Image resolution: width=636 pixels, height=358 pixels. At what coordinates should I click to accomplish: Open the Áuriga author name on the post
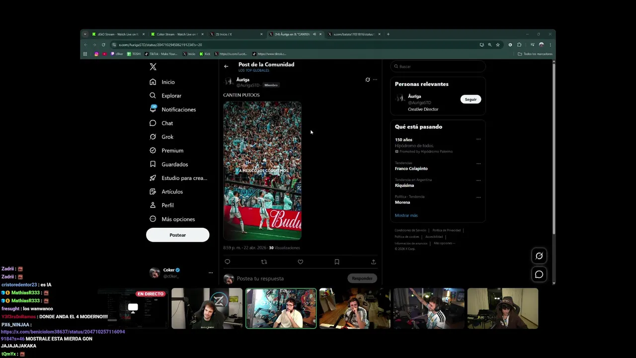(x=243, y=80)
